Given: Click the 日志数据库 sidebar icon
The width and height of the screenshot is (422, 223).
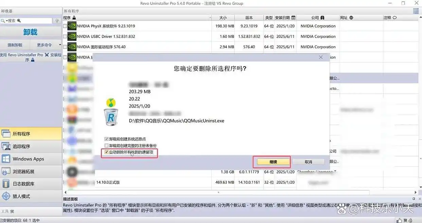Looking at the screenshot, I should (x=6, y=184).
